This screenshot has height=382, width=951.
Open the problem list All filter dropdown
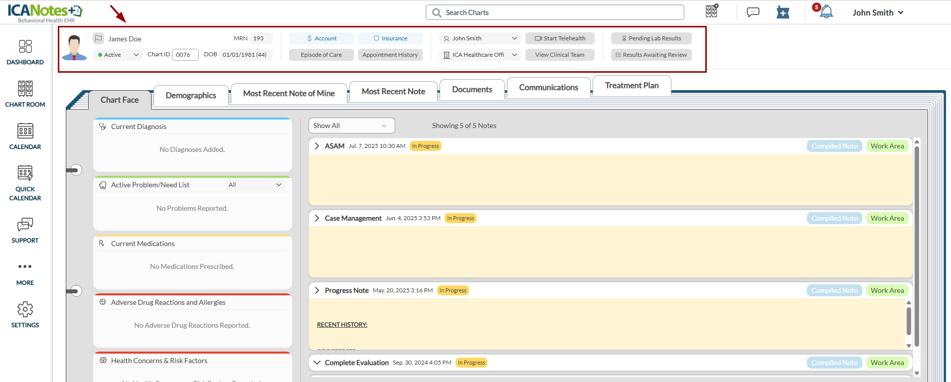tap(255, 185)
